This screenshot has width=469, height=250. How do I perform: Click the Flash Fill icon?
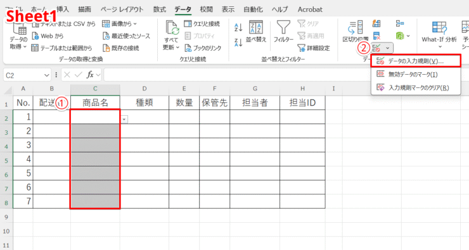pos(376,23)
